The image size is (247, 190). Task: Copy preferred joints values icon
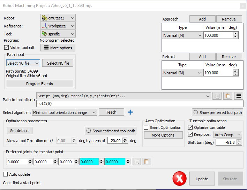click(x=136, y=162)
